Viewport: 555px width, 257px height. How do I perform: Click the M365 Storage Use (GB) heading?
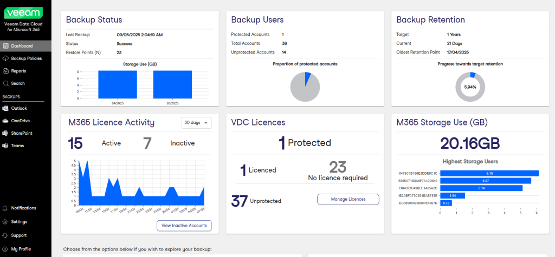click(x=442, y=123)
